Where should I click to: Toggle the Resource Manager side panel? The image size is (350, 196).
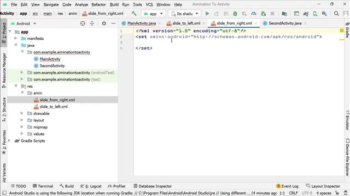[x=4, y=70]
